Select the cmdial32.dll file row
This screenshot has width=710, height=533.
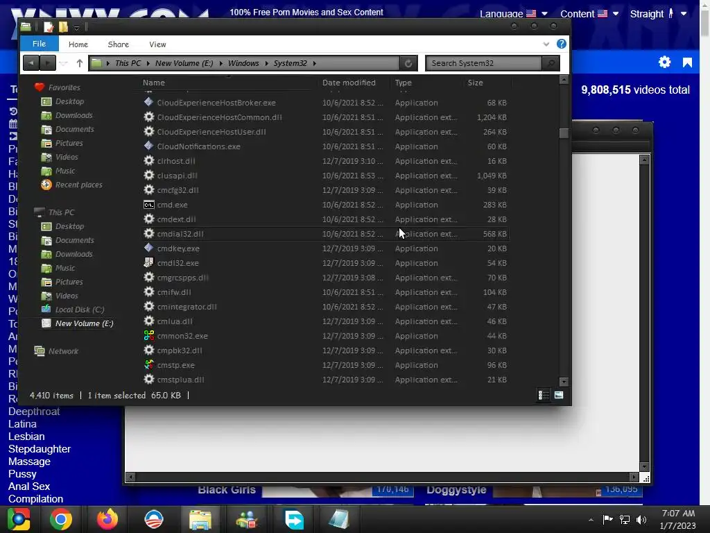(324, 234)
